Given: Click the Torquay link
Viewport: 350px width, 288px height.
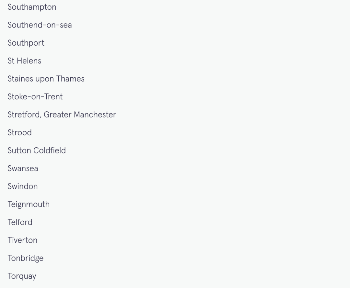Looking at the screenshot, I should (x=22, y=276).
